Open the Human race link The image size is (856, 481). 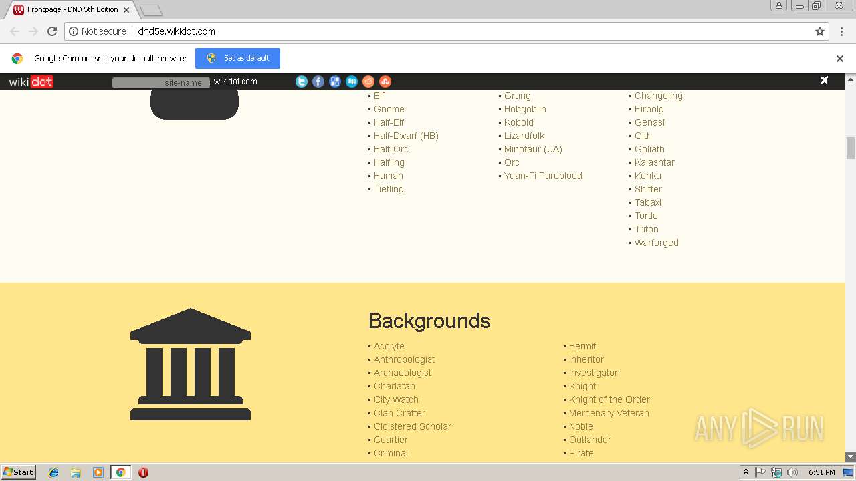coord(389,176)
